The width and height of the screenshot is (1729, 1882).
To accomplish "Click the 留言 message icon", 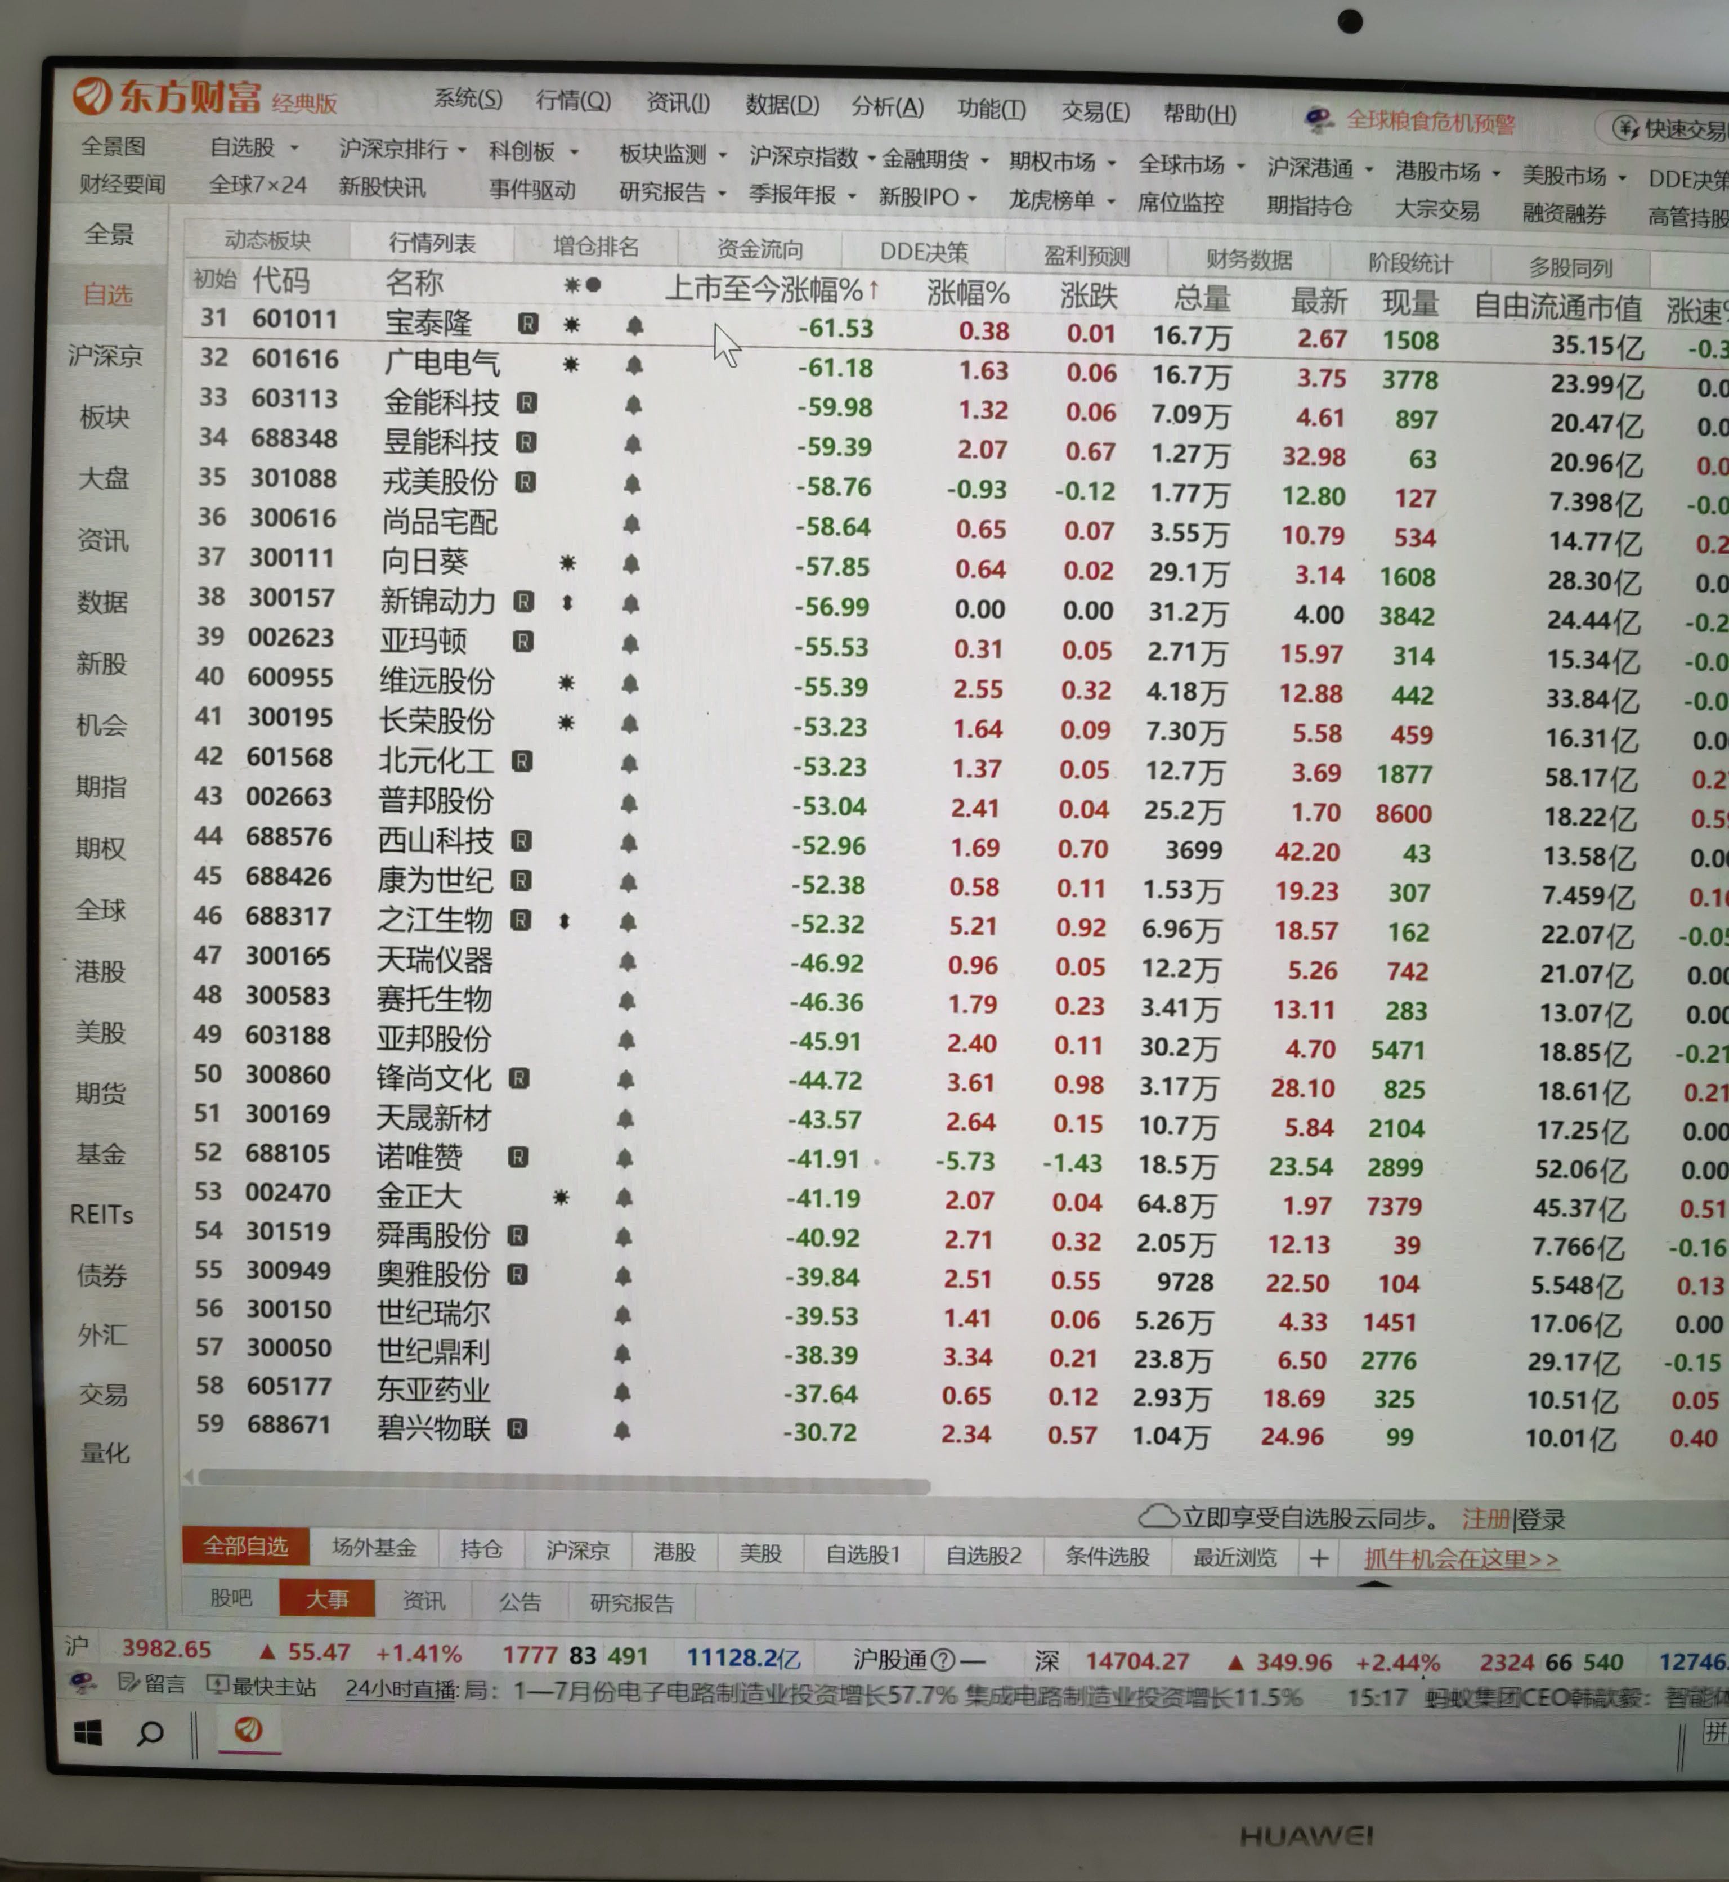I will point(128,1684).
